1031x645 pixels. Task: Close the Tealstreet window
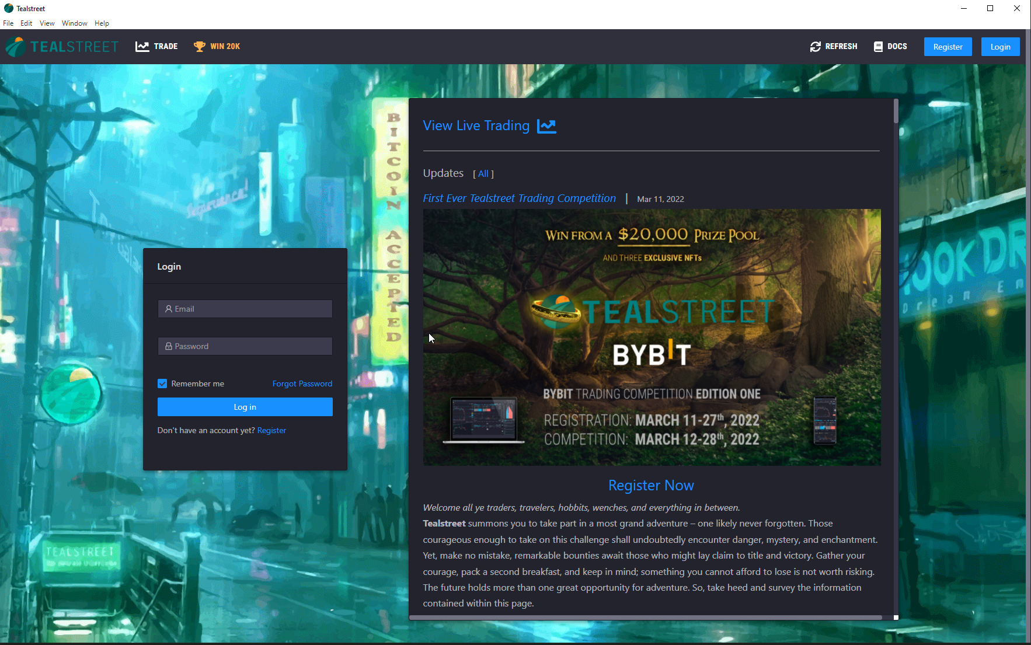1017,8
